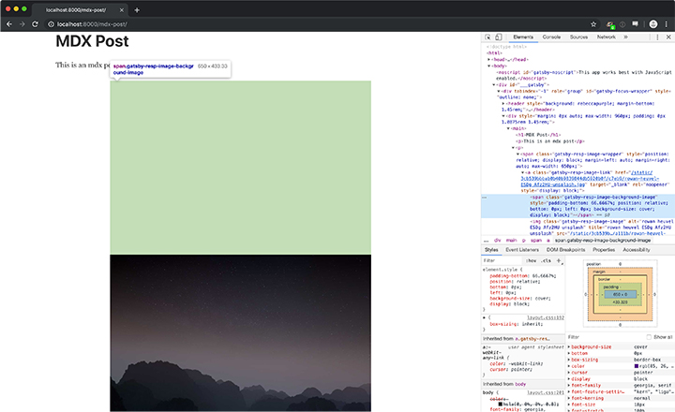Click the Styles filter input field

[x=501, y=260]
